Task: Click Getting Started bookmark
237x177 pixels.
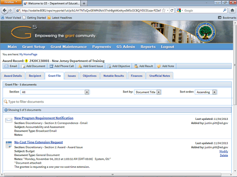Action: [x=34, y=18]
